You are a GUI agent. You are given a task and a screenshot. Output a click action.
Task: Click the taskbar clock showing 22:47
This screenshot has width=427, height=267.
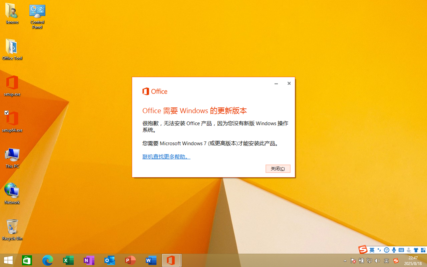tap(413, 261)
